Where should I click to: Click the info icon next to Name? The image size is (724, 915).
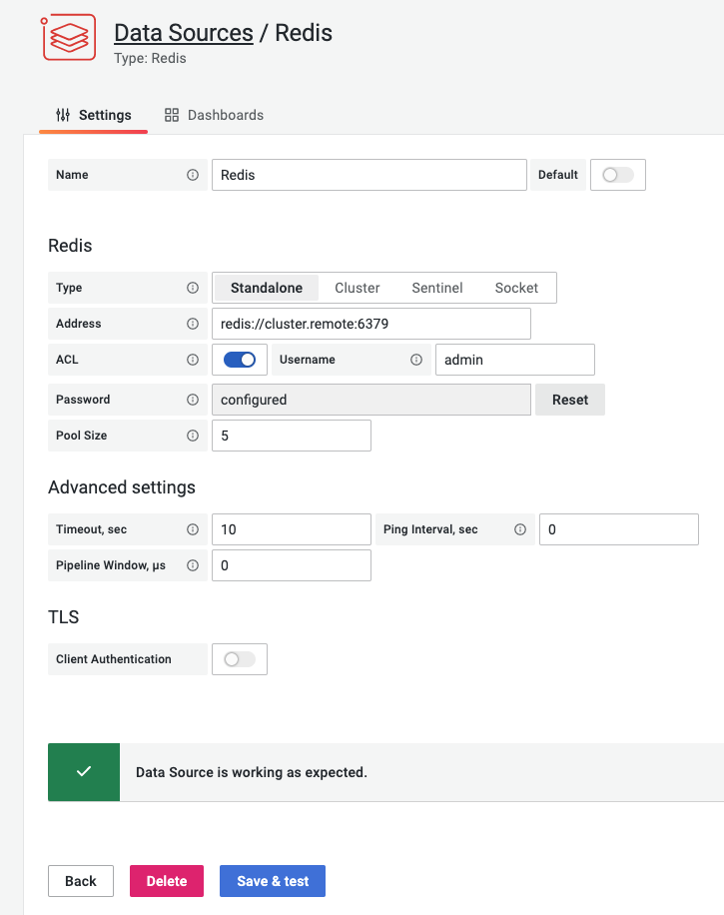pos(193,175)
